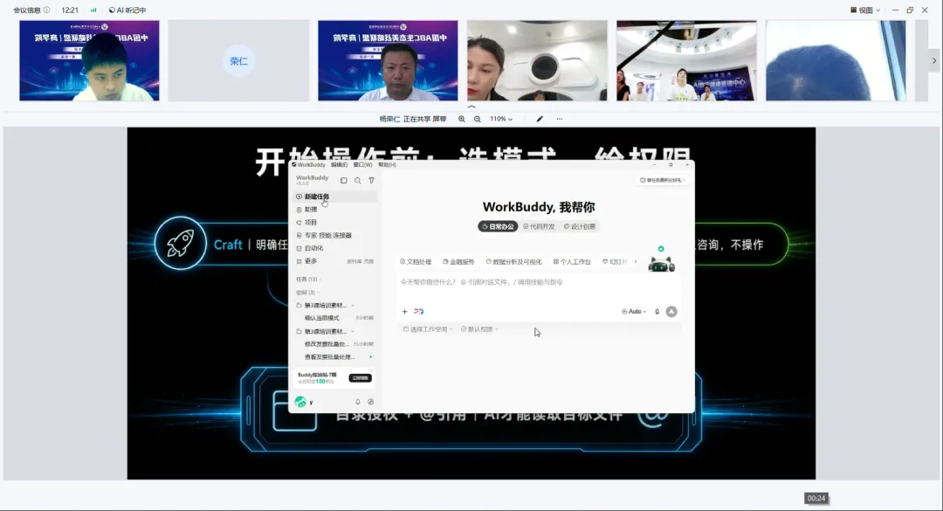Image resolution: width=943 pixels, height=511 pixels.
Task: Expand first 第3课培训素材 folder chevron
Action: coord(353,305)
